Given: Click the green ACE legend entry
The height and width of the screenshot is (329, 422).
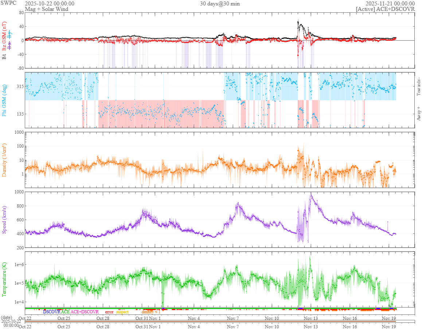Looking at the screenshot, I should (65, 312).
